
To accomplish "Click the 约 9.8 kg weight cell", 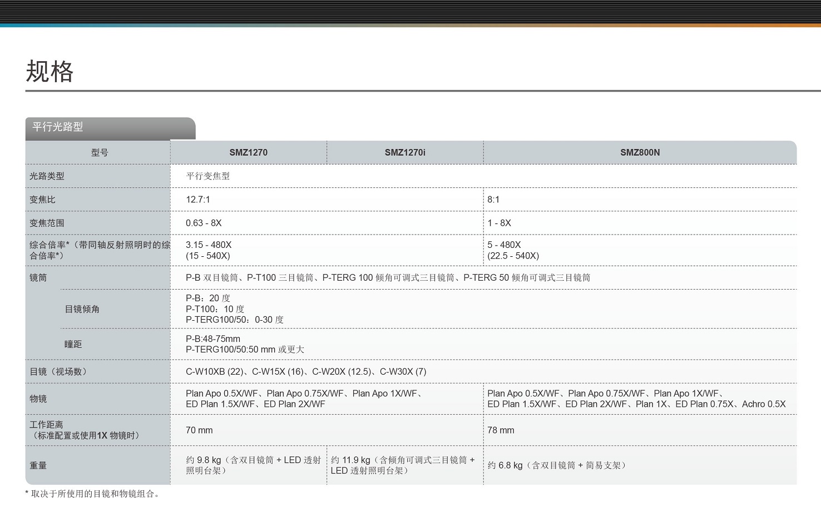I will [253, 465].
